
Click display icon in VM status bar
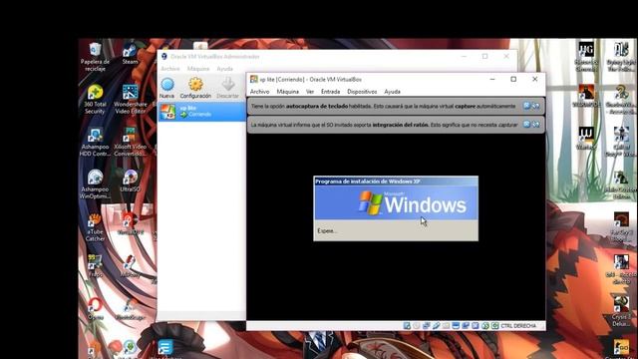pos(456,326)
